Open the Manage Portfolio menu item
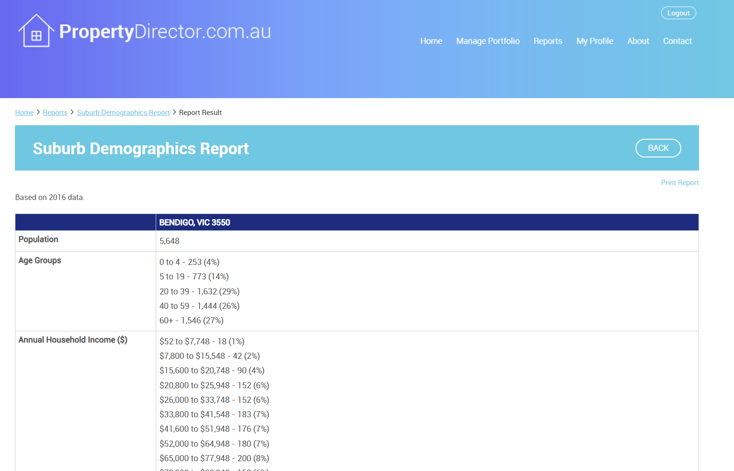The height and width of the screenshot is (471, 734). (x=488, y=41)
